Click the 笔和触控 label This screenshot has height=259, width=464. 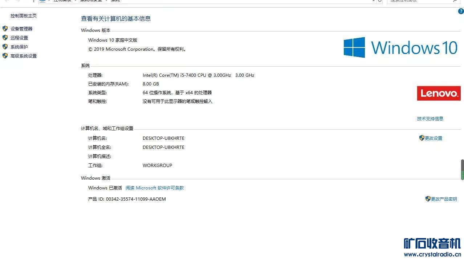pyautogui.click(x=98, y=101)
